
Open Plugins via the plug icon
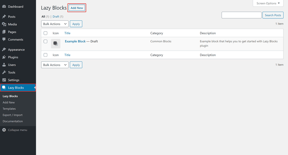tap(5, 57)
